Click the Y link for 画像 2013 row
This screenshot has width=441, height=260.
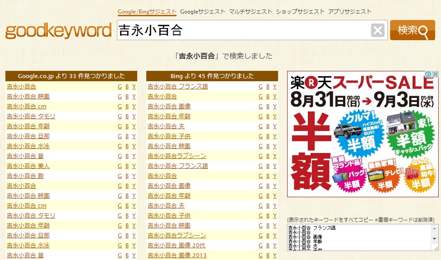pos(275,255)
